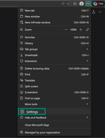Add this page to favorites star icon
Image resolution: width=105 pixels, height=138 pixels.
click(x=68, y=4)
